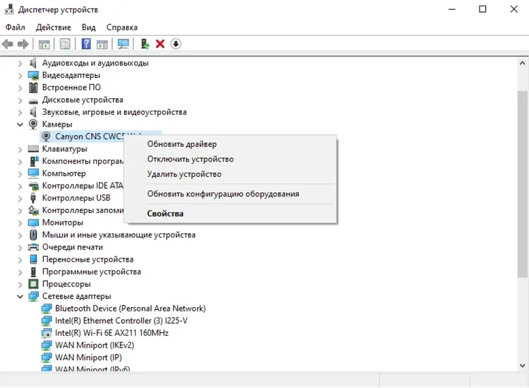The image size is (529, 388).
Task: Select the Компьютер category label
Action: (64, 173)
